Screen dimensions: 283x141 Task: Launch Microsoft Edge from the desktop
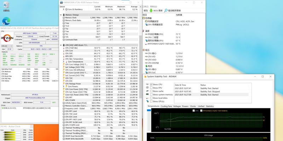(6, 21)
